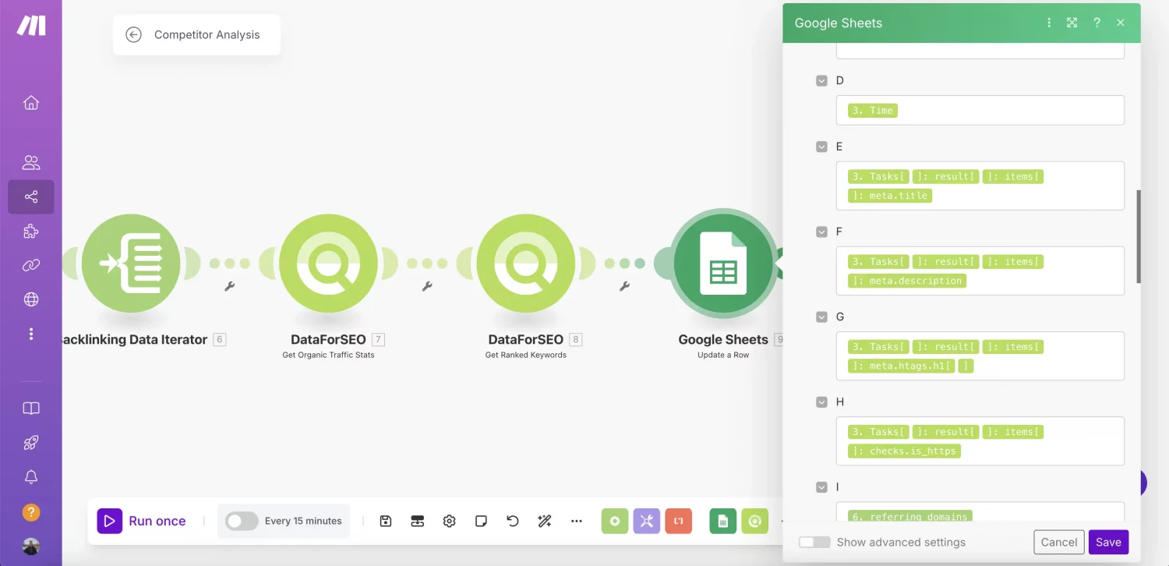Viewport: 1169px width, 566px height.
Task: Uncheck the column D checkbox
Action: 821,80
